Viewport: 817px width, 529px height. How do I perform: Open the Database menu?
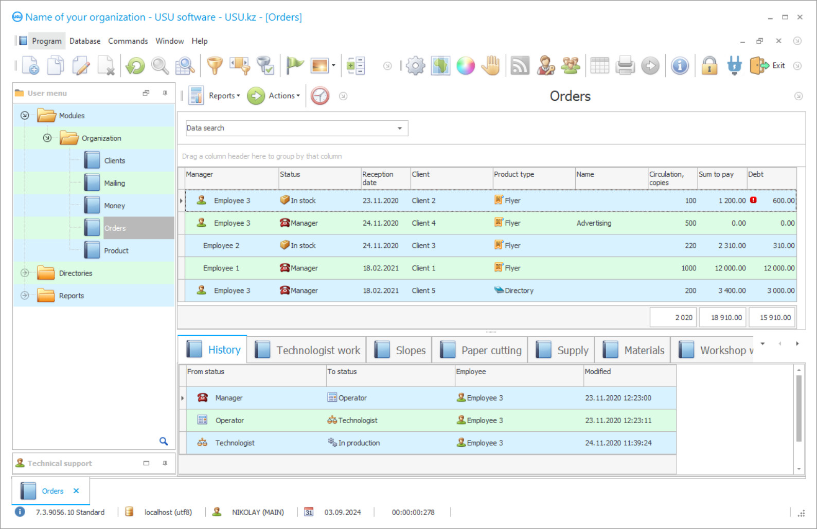85,41
